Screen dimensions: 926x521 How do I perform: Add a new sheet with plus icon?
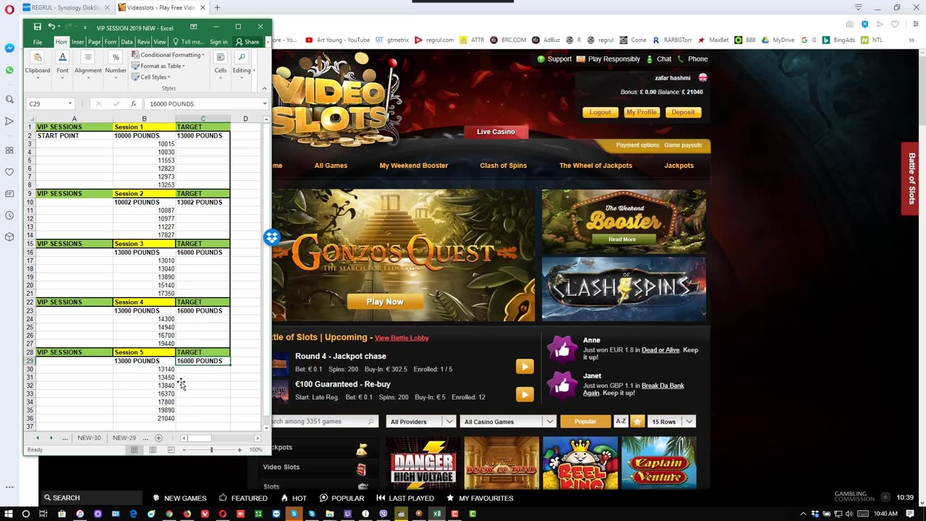(158, 438)
